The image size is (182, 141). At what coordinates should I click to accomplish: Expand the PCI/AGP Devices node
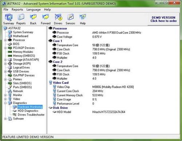pyautogui.click(x=5, y=48)
